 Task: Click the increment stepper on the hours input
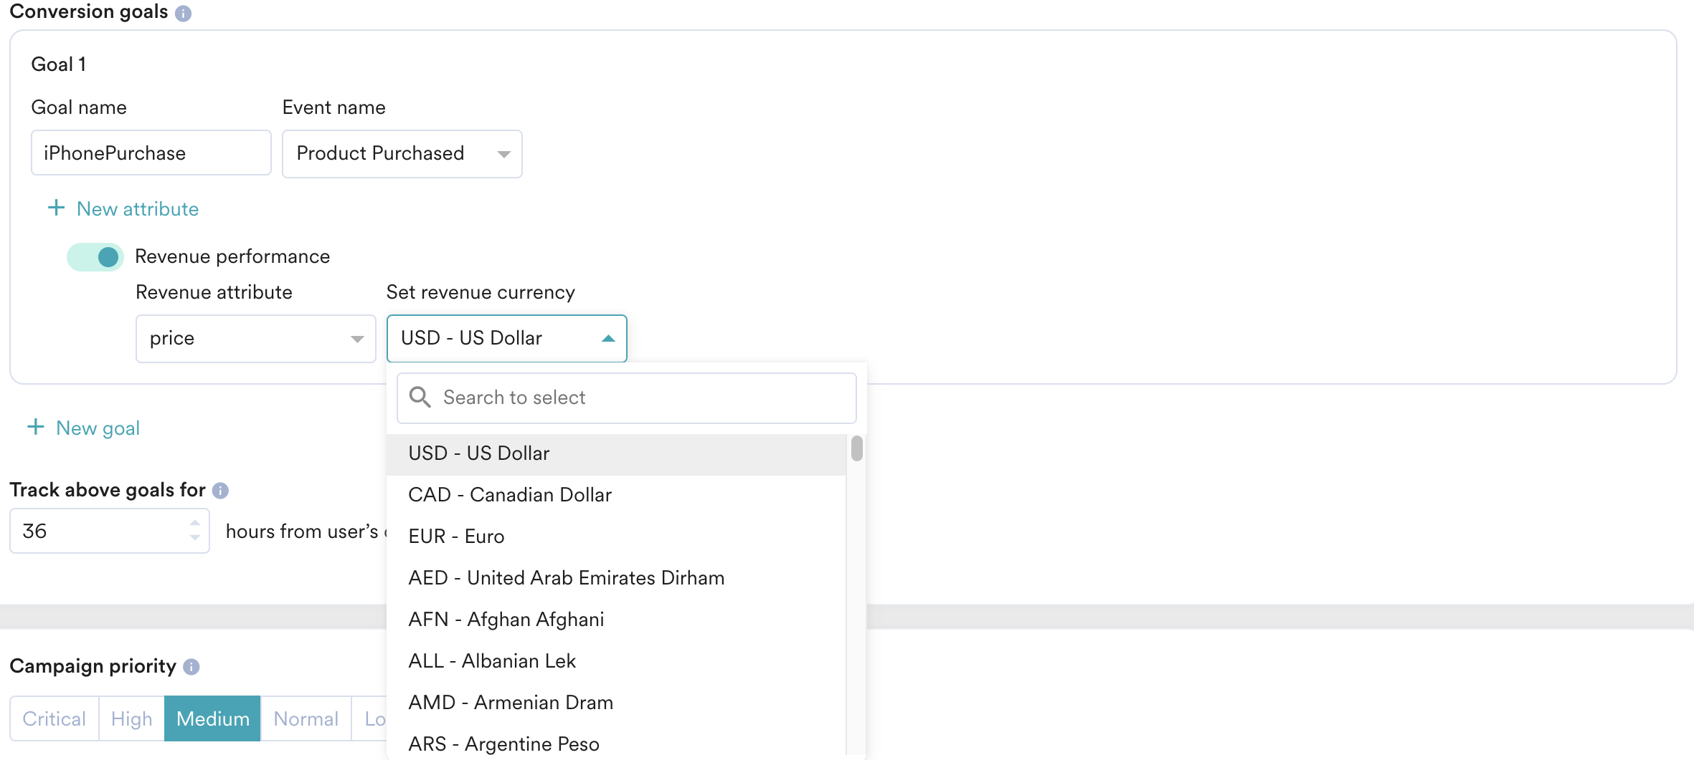coord(194,522)
